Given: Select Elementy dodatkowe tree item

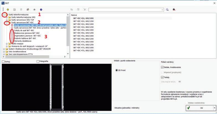Looking at the screenshot, I should click(23, 41).
